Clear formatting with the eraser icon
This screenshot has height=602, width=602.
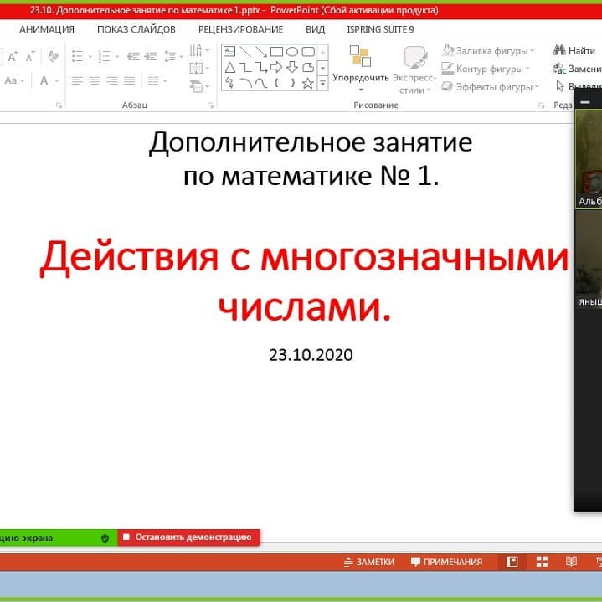[54, 56]
